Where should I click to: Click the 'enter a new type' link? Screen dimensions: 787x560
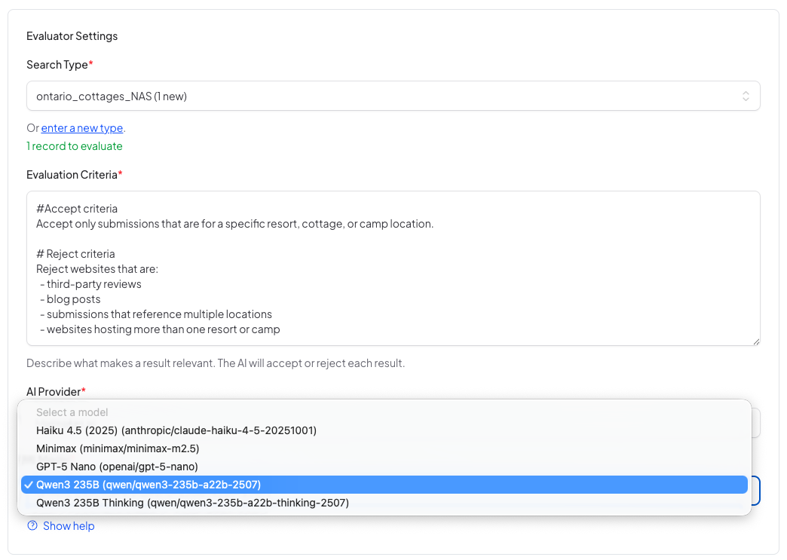click(82, 128)
